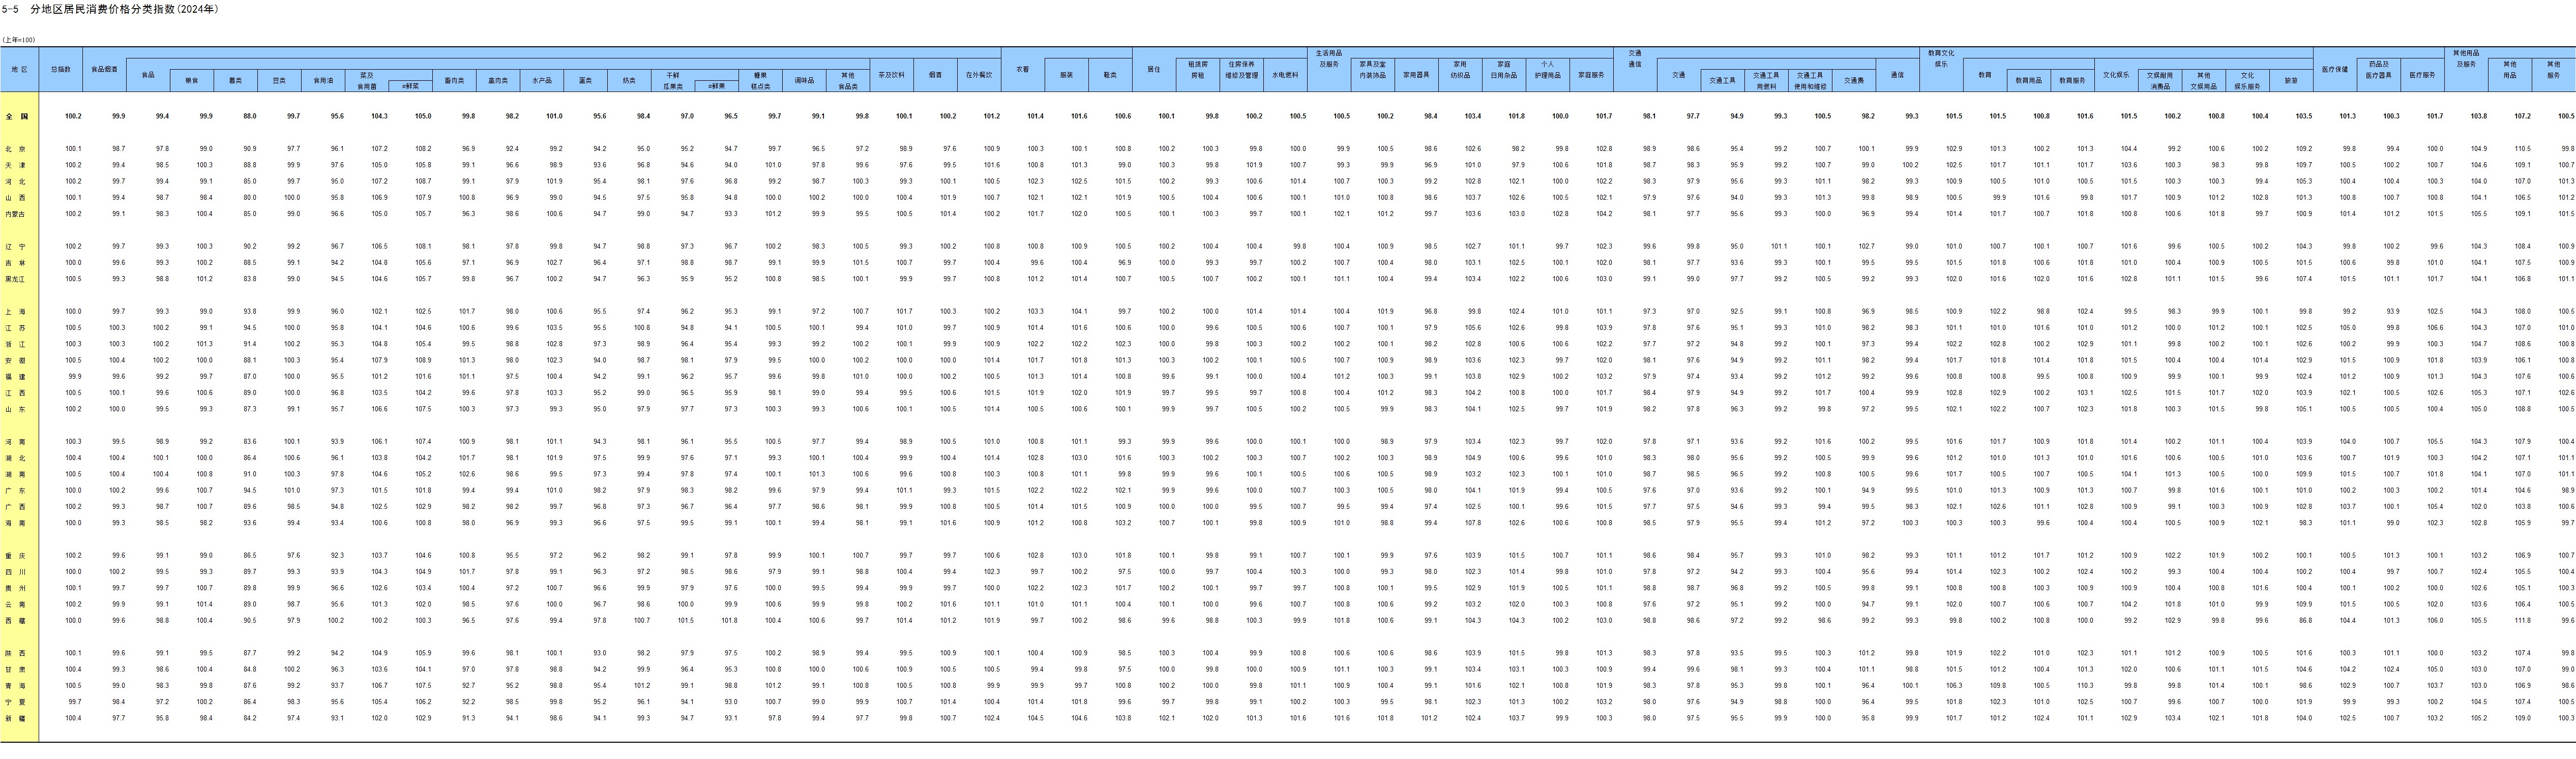Click the 全国 总指数 value 100.2
Image resolution: width=2576 pixels, height=759 pixels.
pos(73,116)
